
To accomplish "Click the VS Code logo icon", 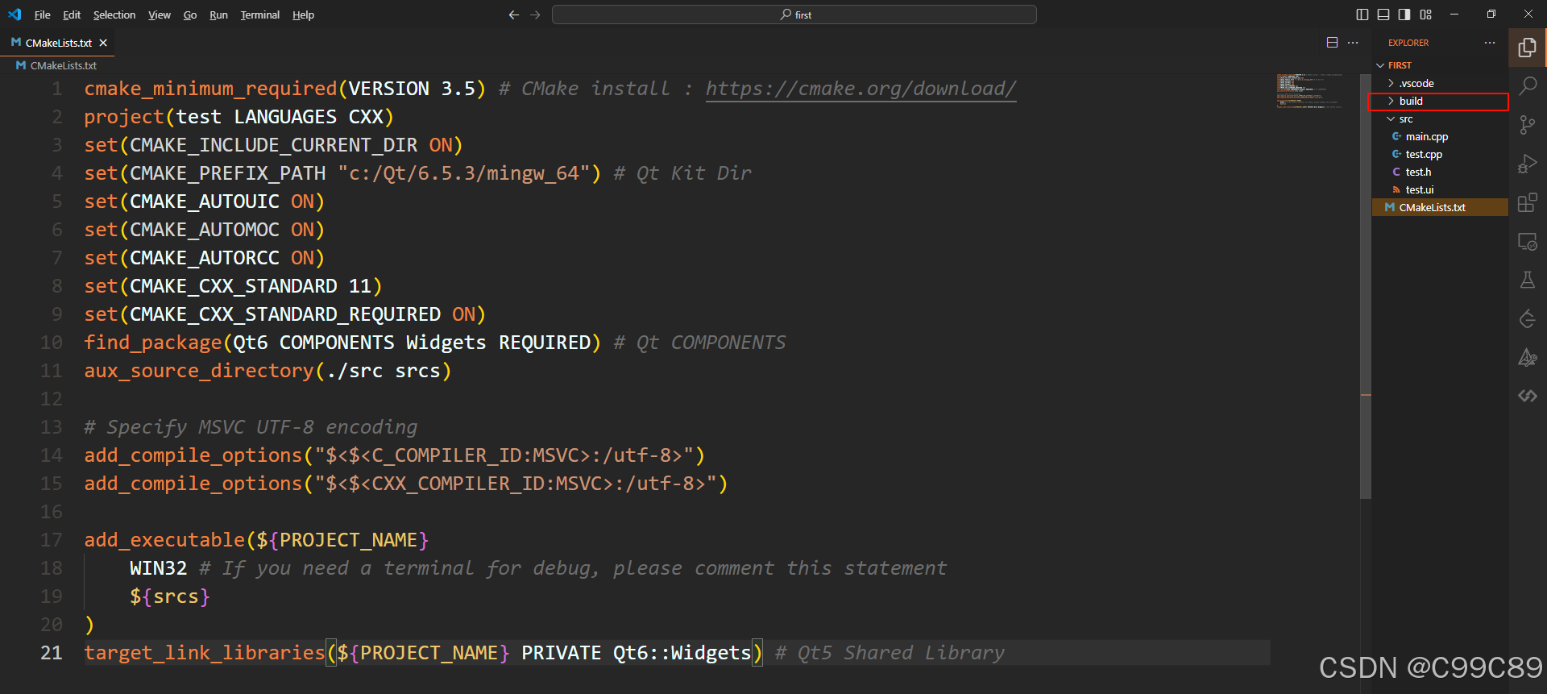I will (15, 15).
